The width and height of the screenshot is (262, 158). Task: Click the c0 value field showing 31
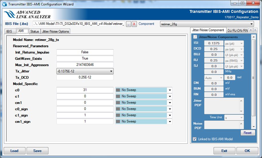pos(85,90)
